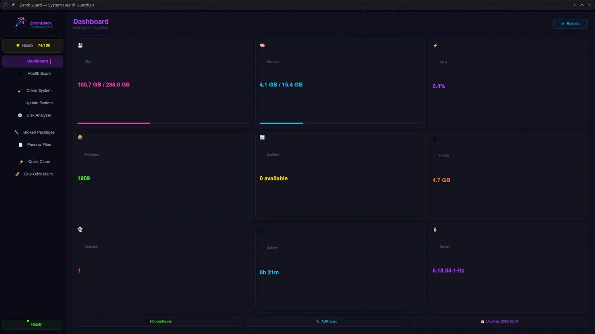Click the Orphans card label
The image size is (595, 334).
click(x=91, y=247)
